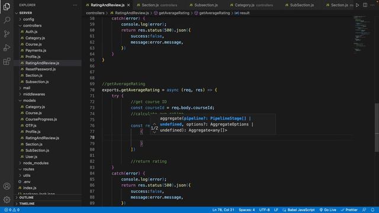379x213 pixels.
Task: Click the feedback icon in status bar
Action: (364, 210)
